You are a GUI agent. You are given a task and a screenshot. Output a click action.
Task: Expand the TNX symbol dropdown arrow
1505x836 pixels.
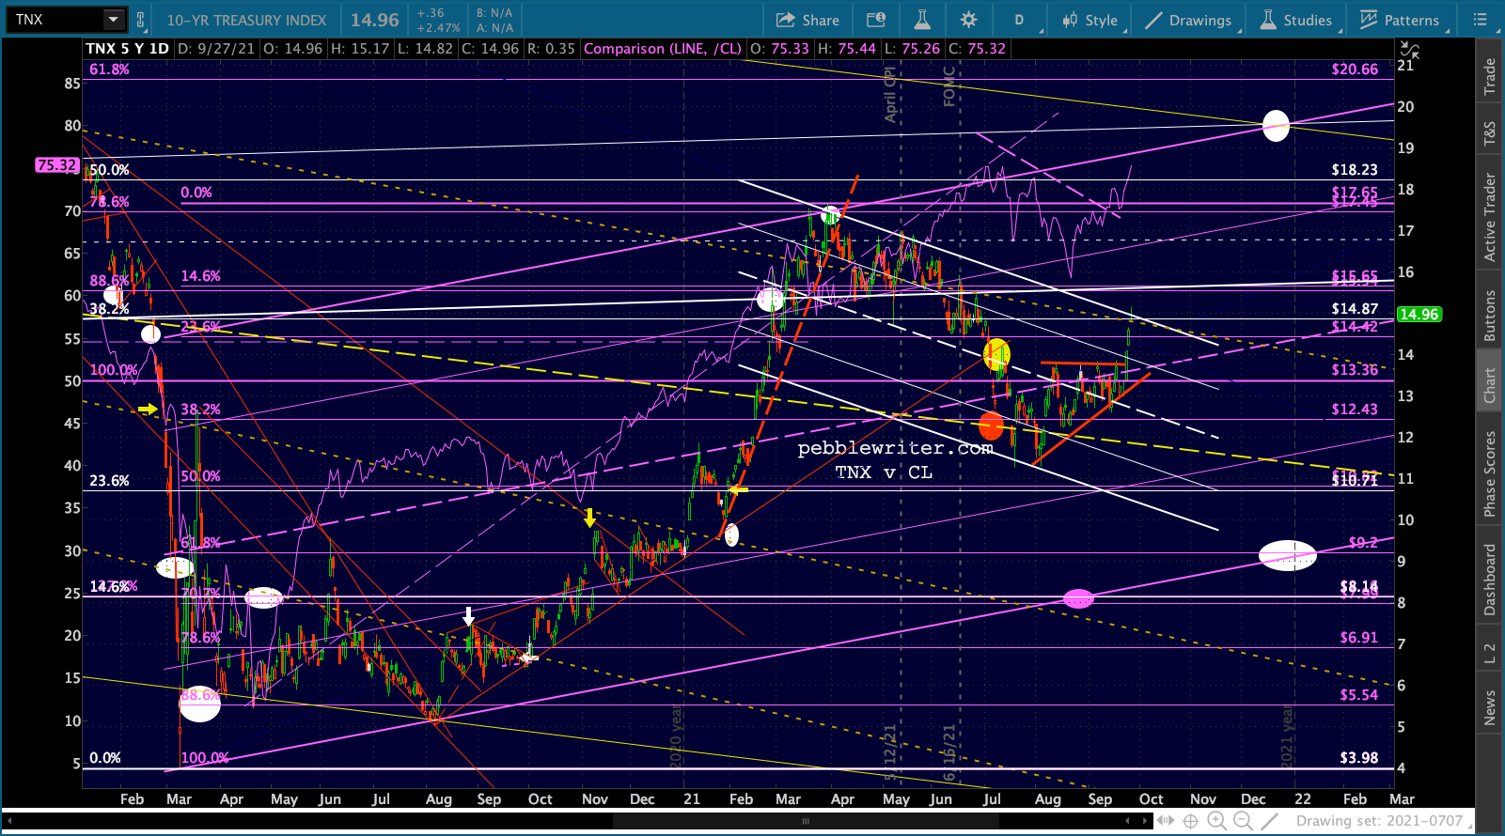tap(113, 20)
